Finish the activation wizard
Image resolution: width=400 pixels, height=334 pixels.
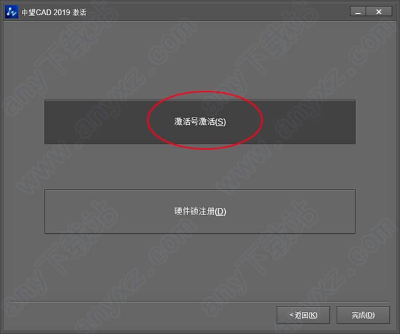[x=363, y=315]
